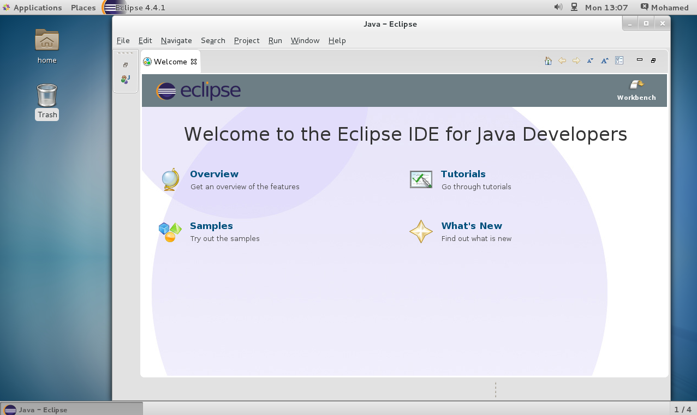Click the Tutorials checkmark board icon
The width and height of the screenshot is (697, 415).
pyautogui.click(x=421, y=179)
